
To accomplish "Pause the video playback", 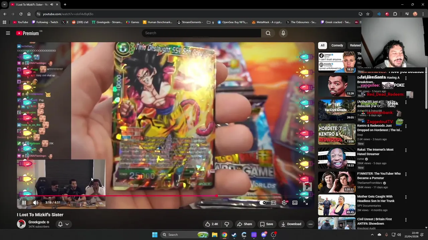I will tap(24, 202).
